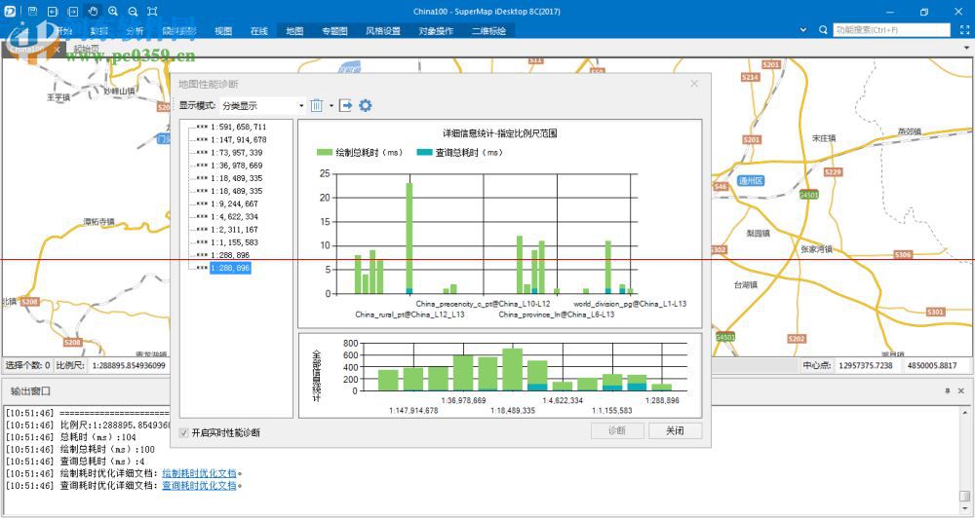Image resolution: width=975 pixels, height=518 pixels.
Task: Click the next view arrow icon
Action: (73, 11)
